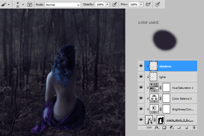Click the clipping arrow on shadows layer
The width and height of the screenshot is (204, 136).
pos(148,66)
